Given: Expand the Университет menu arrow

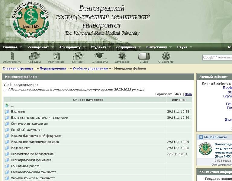Looking at the screenshot, I should coord(52,47).
